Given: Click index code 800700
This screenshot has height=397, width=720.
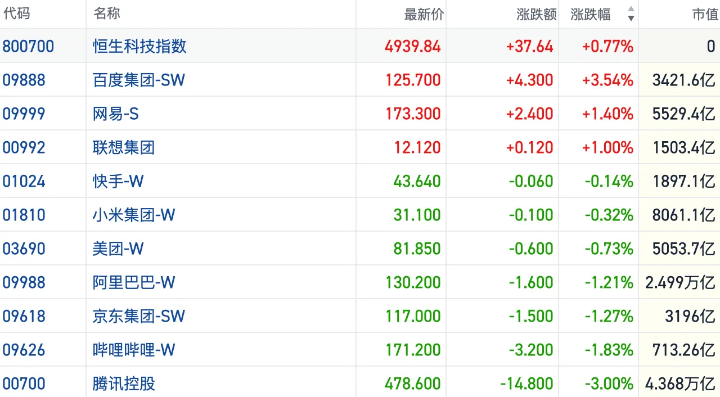Looking at the screenshot, I should click(x=28, y=46).
